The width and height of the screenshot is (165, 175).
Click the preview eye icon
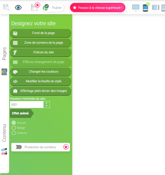18,8
